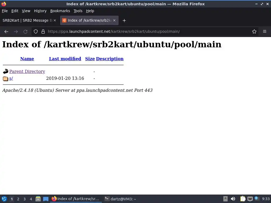Click the Firefox logo in the title bar

coord(4,4)
